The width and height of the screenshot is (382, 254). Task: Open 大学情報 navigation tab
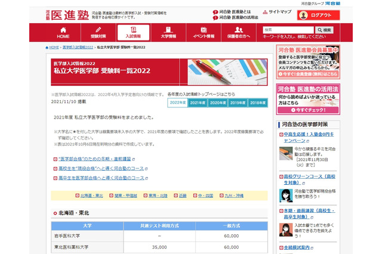point(168,33)
